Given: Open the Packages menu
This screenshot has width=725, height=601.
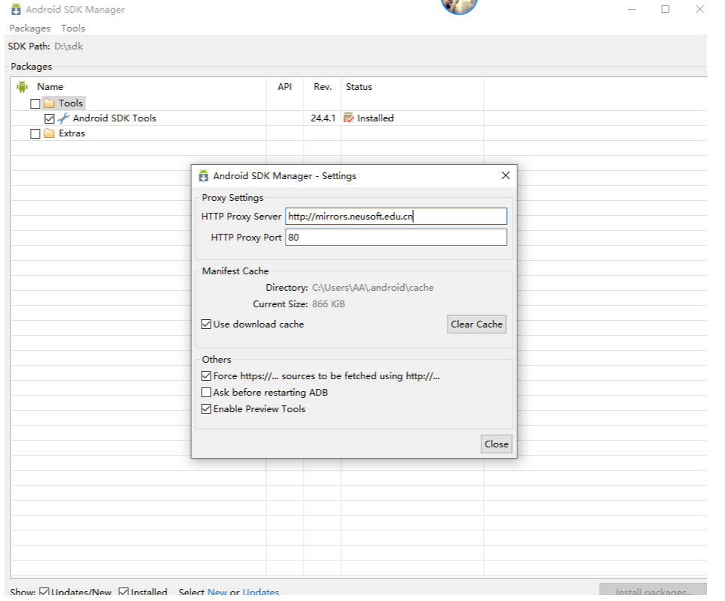Looking at the screenshot, I should point(30,28).
